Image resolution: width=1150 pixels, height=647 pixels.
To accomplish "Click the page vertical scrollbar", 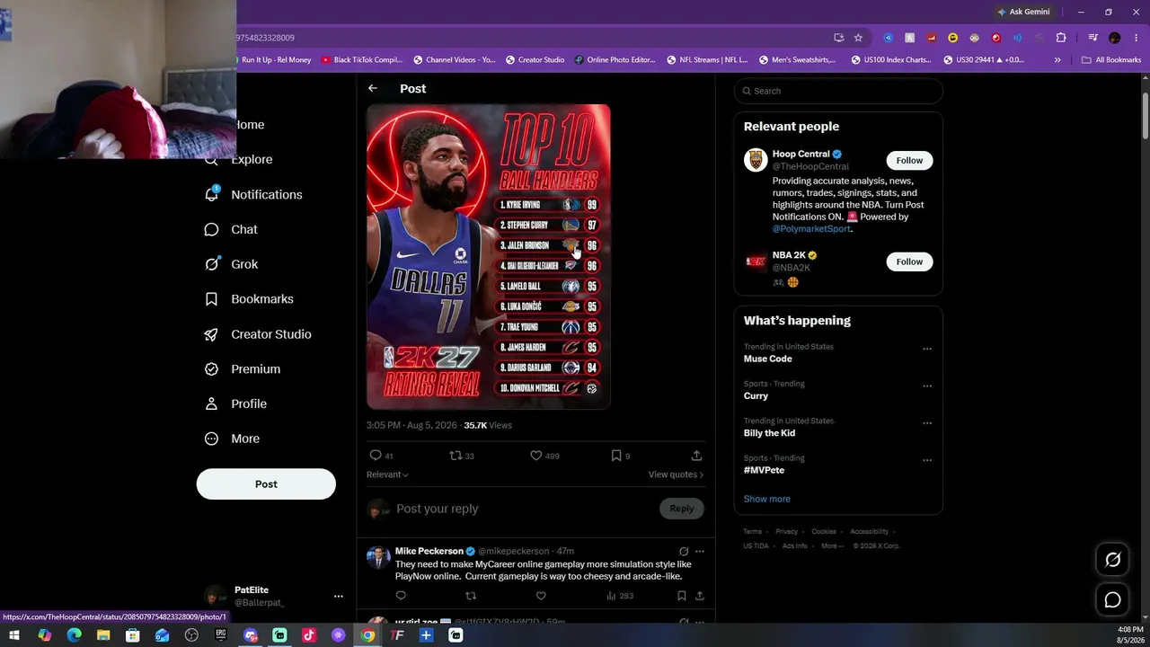I will [1146, 117].
